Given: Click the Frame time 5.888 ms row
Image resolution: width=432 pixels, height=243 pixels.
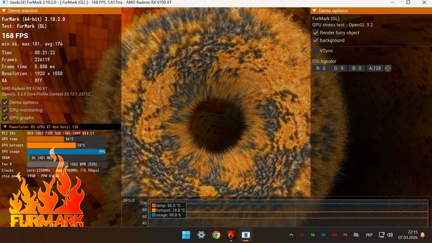Looking at the screenshot, I should click(x=28, y=66).
